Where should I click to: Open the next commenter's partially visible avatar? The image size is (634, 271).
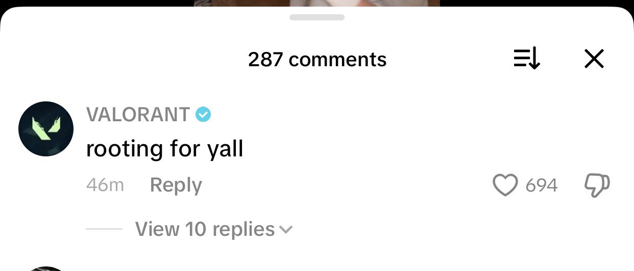tap(46, 268)
